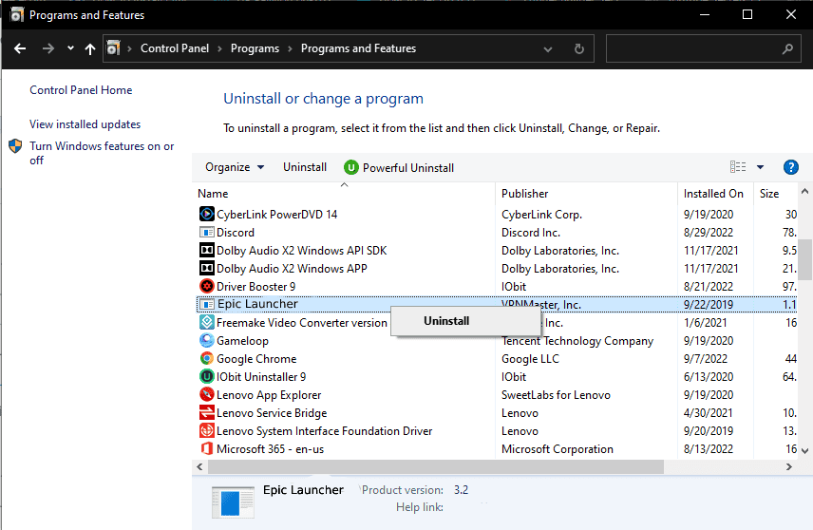
Task: Click the Discord program icon
Action: pos(207,232)
